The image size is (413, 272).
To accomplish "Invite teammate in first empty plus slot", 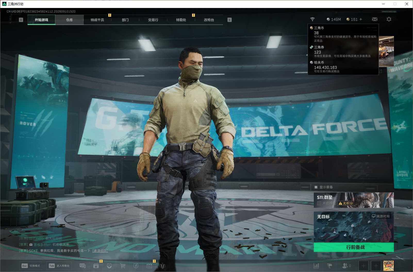I will coord(364,266).
